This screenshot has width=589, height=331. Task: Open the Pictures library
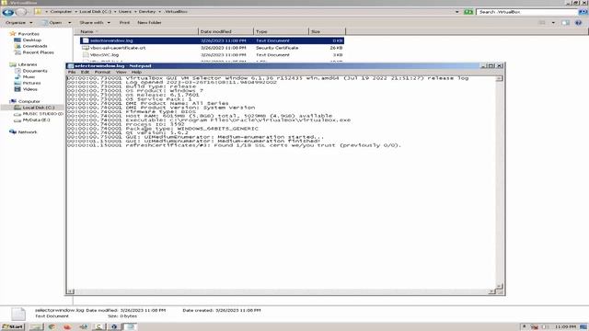31,83
